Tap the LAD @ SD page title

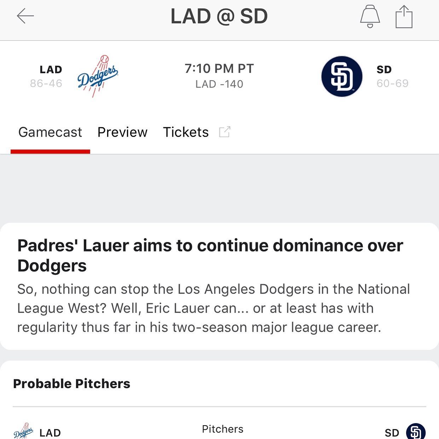coord(219,16)
